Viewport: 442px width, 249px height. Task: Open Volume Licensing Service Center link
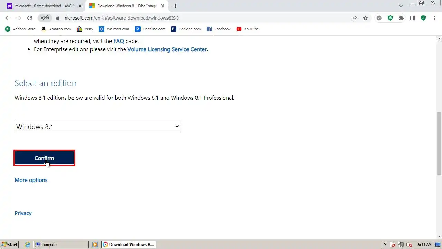click(x=167, y=49)
